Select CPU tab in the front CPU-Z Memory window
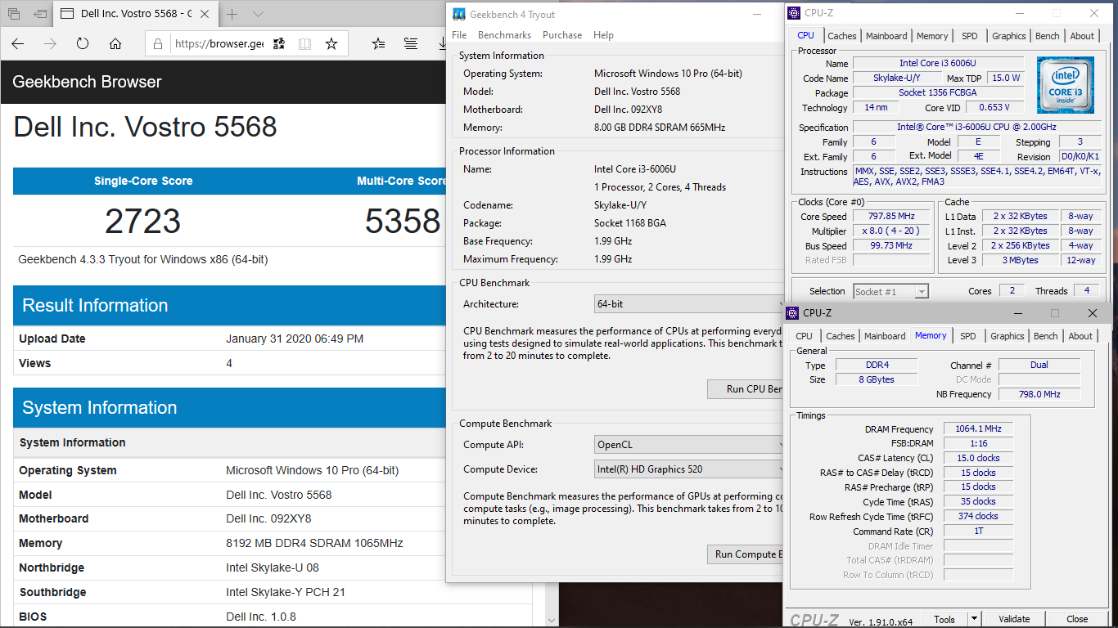1118x628 pixels. [805, 336]
